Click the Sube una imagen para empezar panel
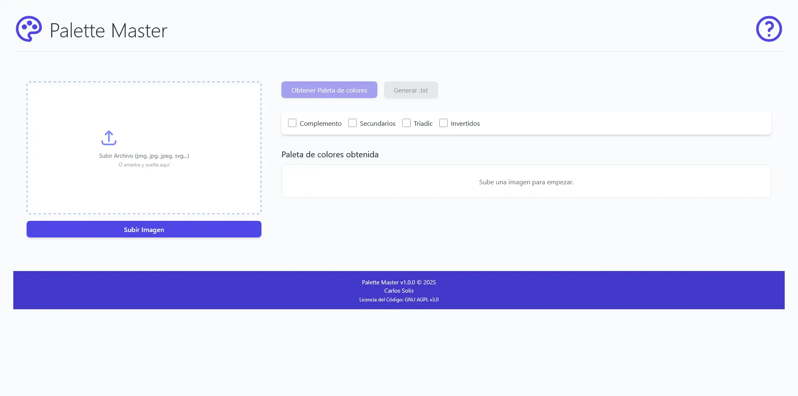This screenshot has width=798, height=396. tap(526, 181)
